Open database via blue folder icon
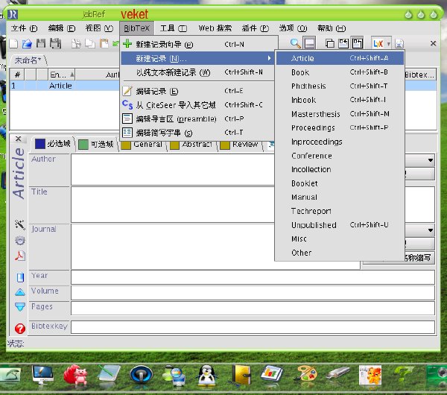Screen dimensions: 447x395 (27, 44)
